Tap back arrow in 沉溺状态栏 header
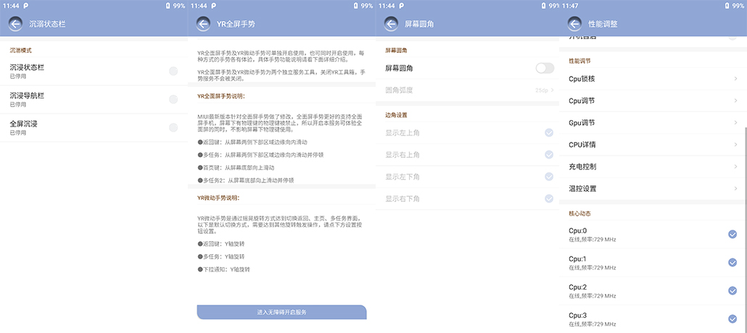 click(x=16, y=24)
